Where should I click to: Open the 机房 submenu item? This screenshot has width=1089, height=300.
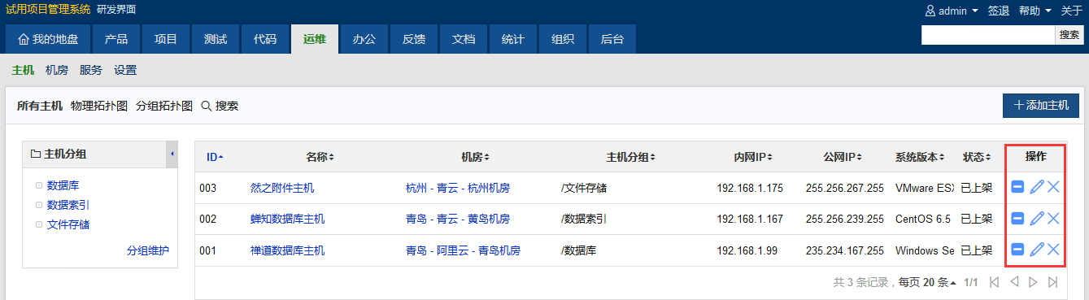tap(57, 70)
